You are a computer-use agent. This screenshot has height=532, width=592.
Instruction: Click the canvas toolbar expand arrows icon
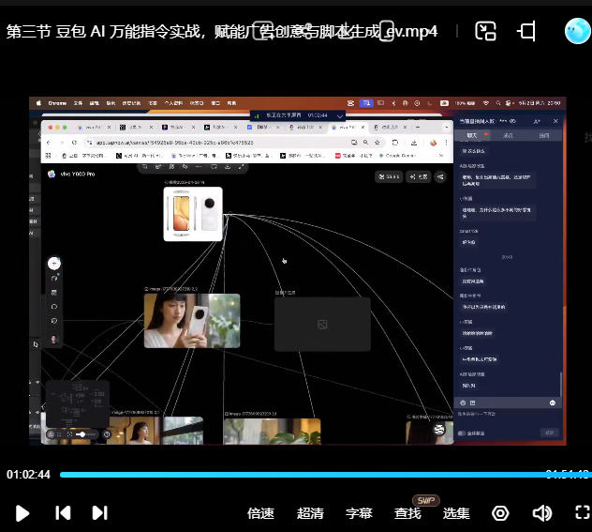point(242,167)
